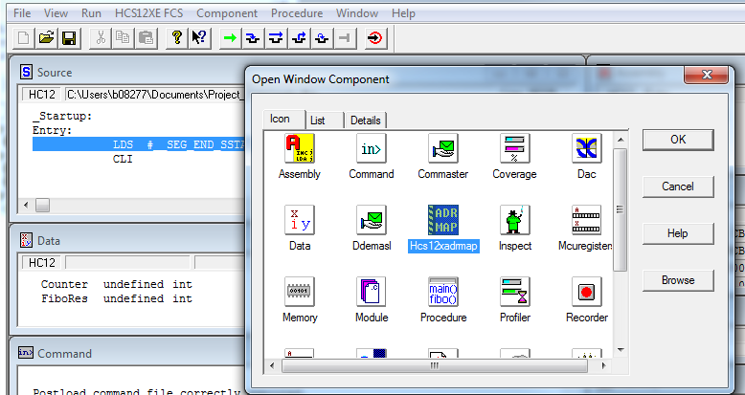Image resolution: width=745 pixels, height=395 pixels.
Task: Click the CLI instruction line in Source
Action: tap(123, 159)
